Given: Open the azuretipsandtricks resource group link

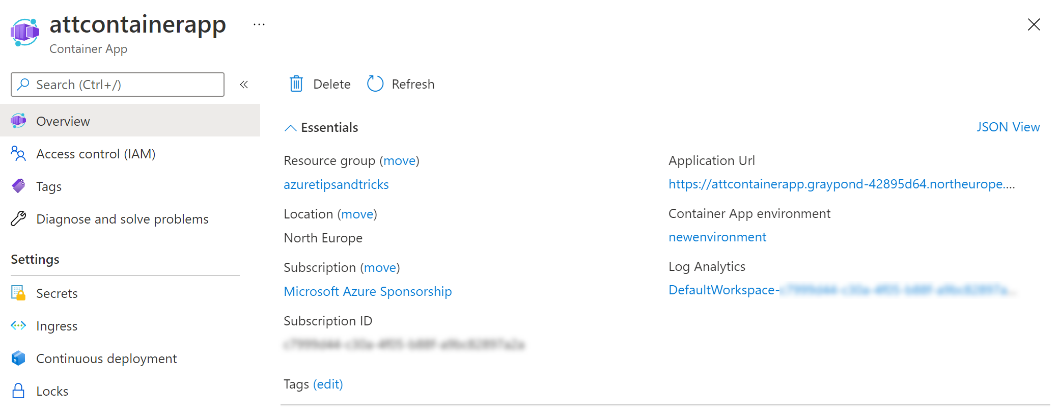Looking at the screenshot, I should (x=336, y=184).
